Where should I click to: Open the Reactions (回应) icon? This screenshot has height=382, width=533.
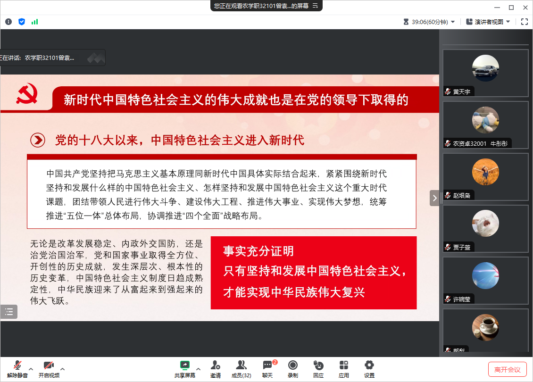318,369
